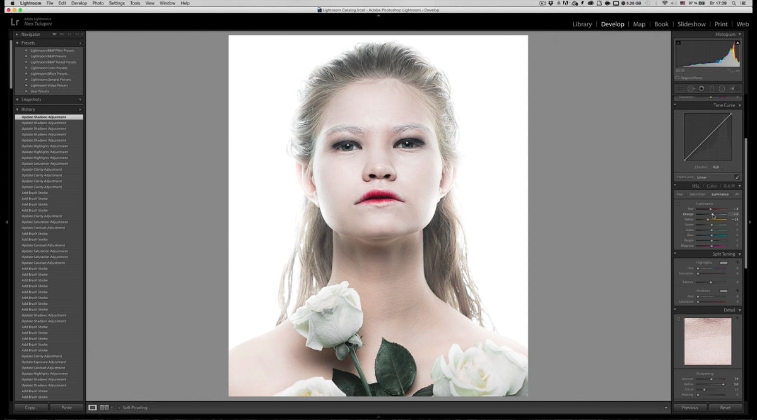Select the Hue tab in HSL
The height and width of the screenshot is (420, 757).
(x=679, y=195)
